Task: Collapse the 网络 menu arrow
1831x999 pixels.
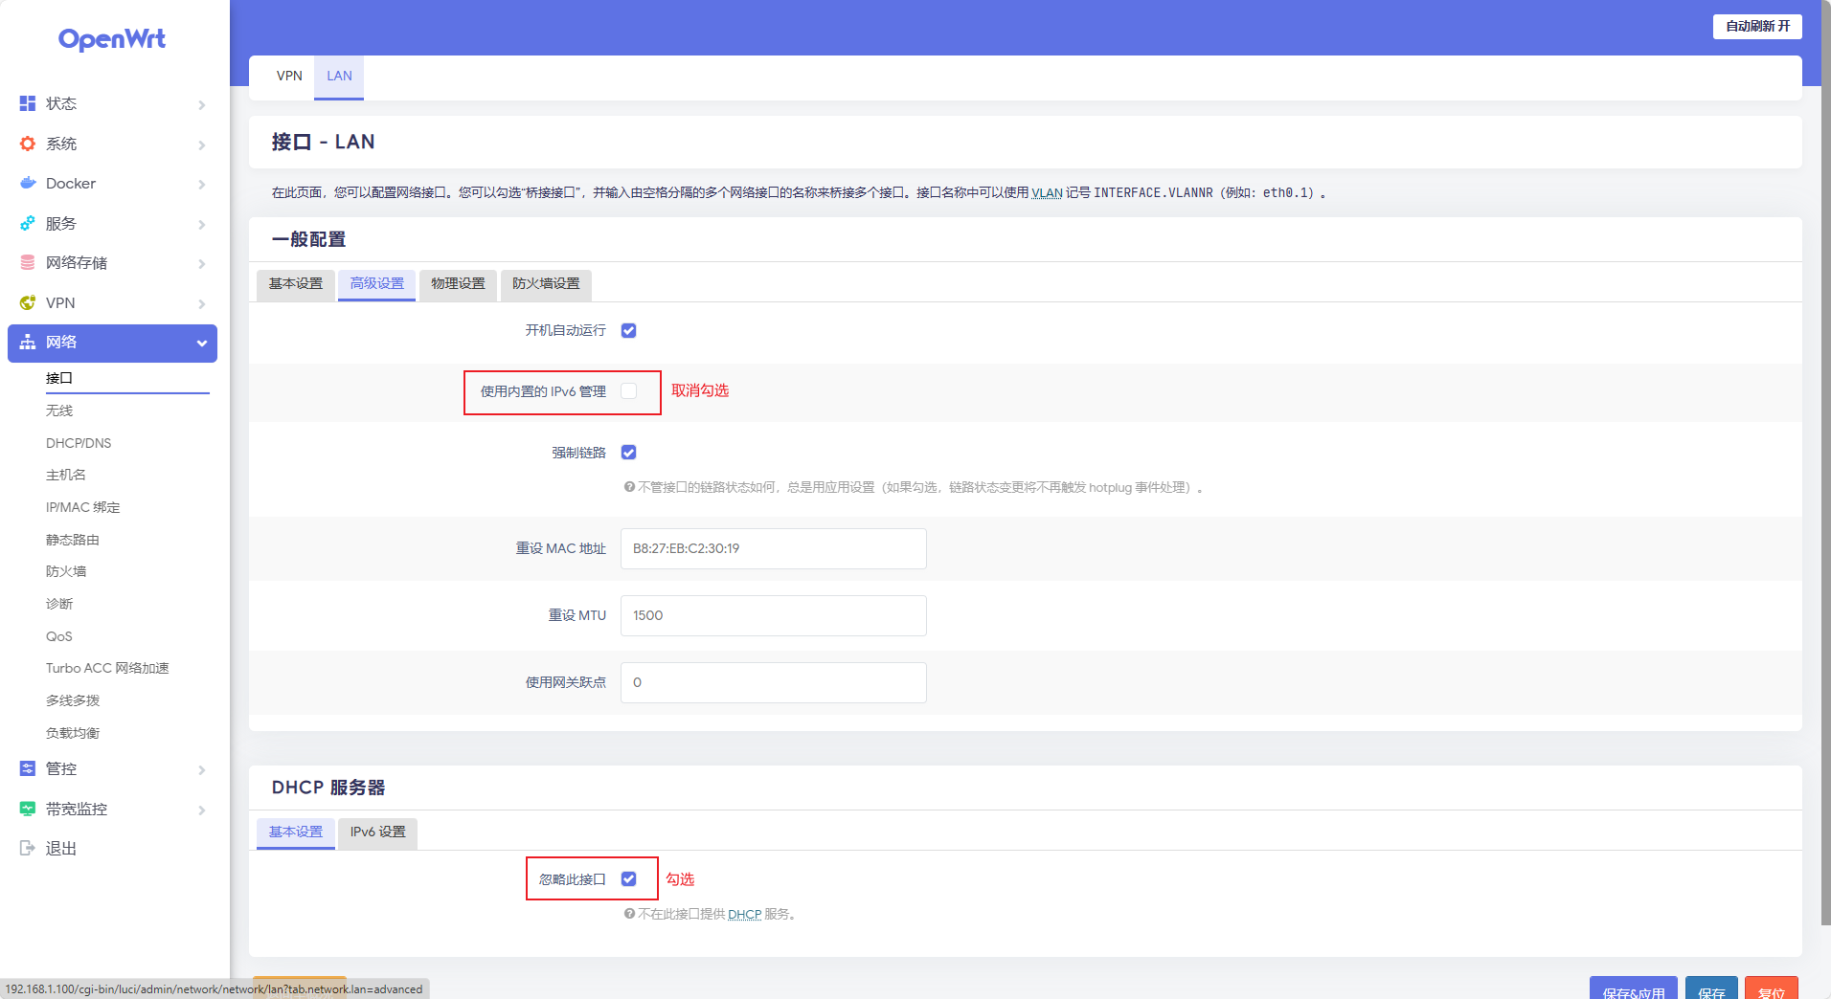Action: click(x=202, y=344)
